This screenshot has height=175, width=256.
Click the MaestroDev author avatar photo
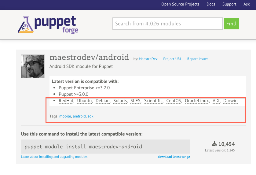33,66
